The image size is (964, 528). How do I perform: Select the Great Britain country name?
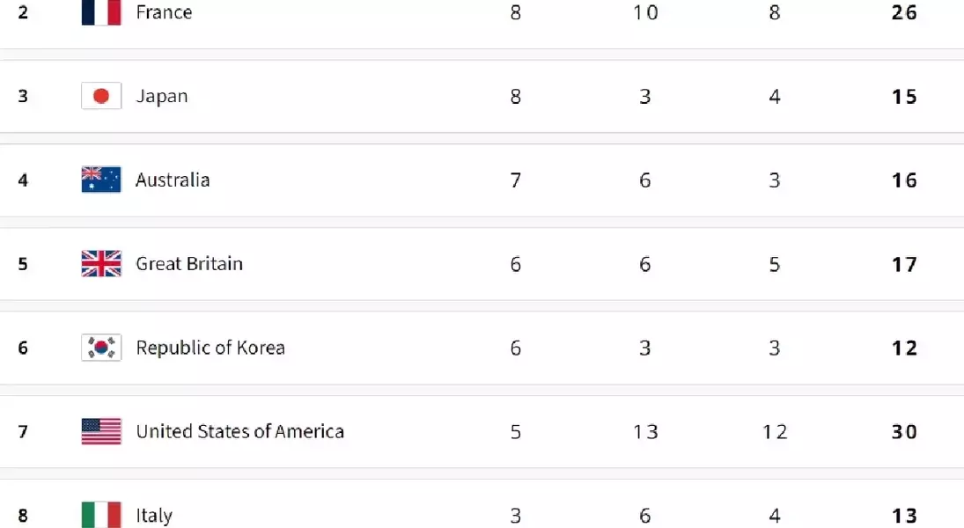[x=189, y=264]
